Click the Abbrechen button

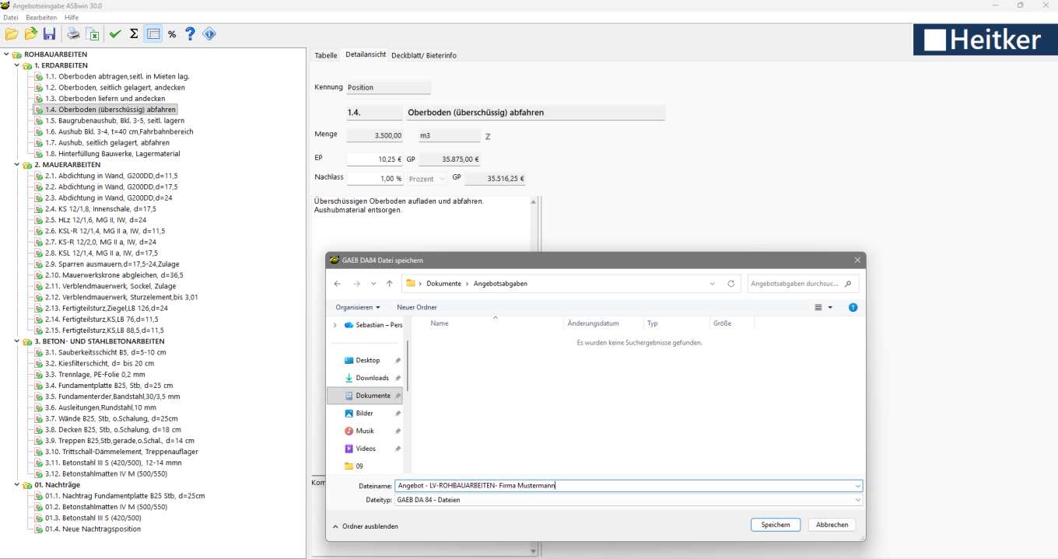(832, 525)
